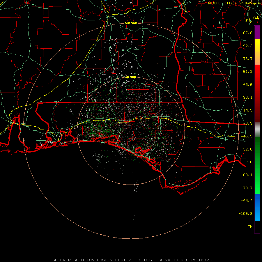The height and width of the screenshot is (262, 262).
Task: Click the purple segment of the color bar
Action: [257, 32]
